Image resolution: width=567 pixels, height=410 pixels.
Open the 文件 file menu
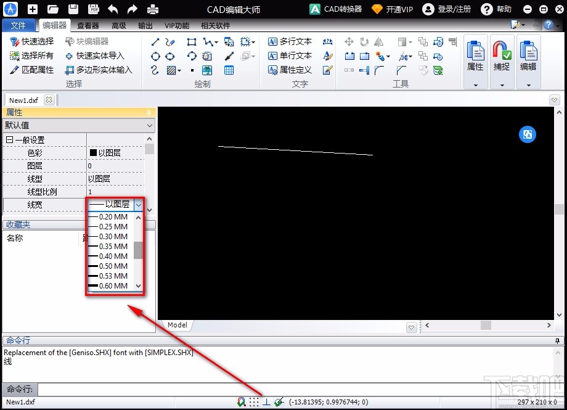click(x=18, y=25)
